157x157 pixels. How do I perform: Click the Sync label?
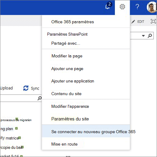pos(35,88)
